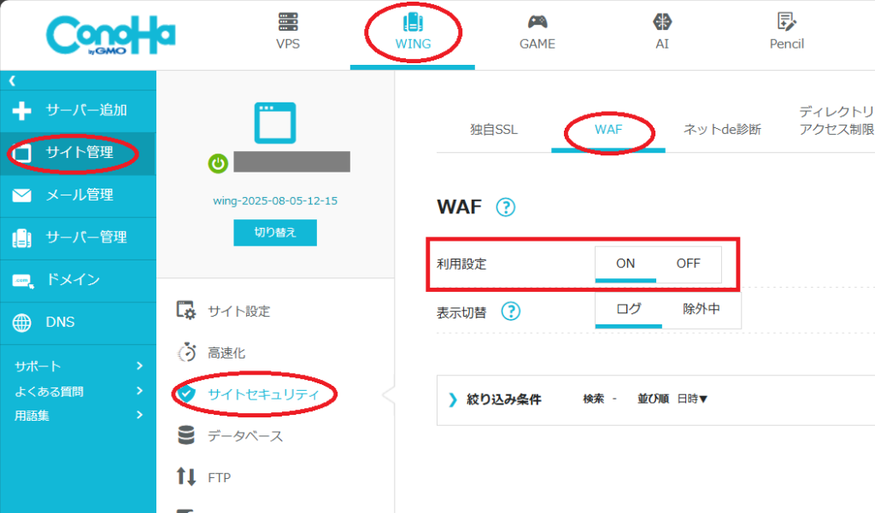Click the WAF help question mark icon

(506, 207)
